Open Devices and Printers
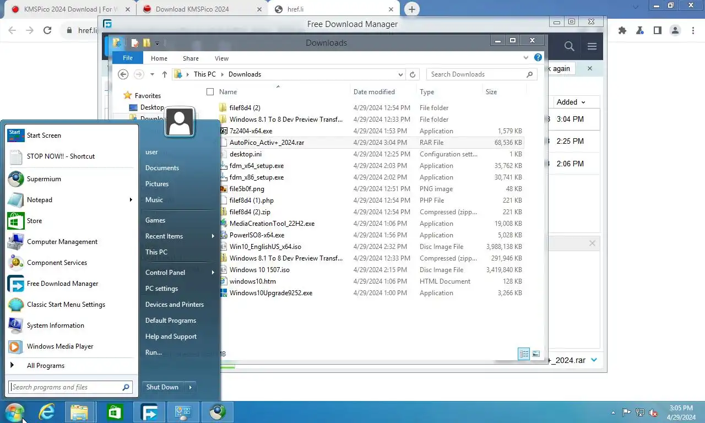The image size is (705, 423). click(175, 305)
